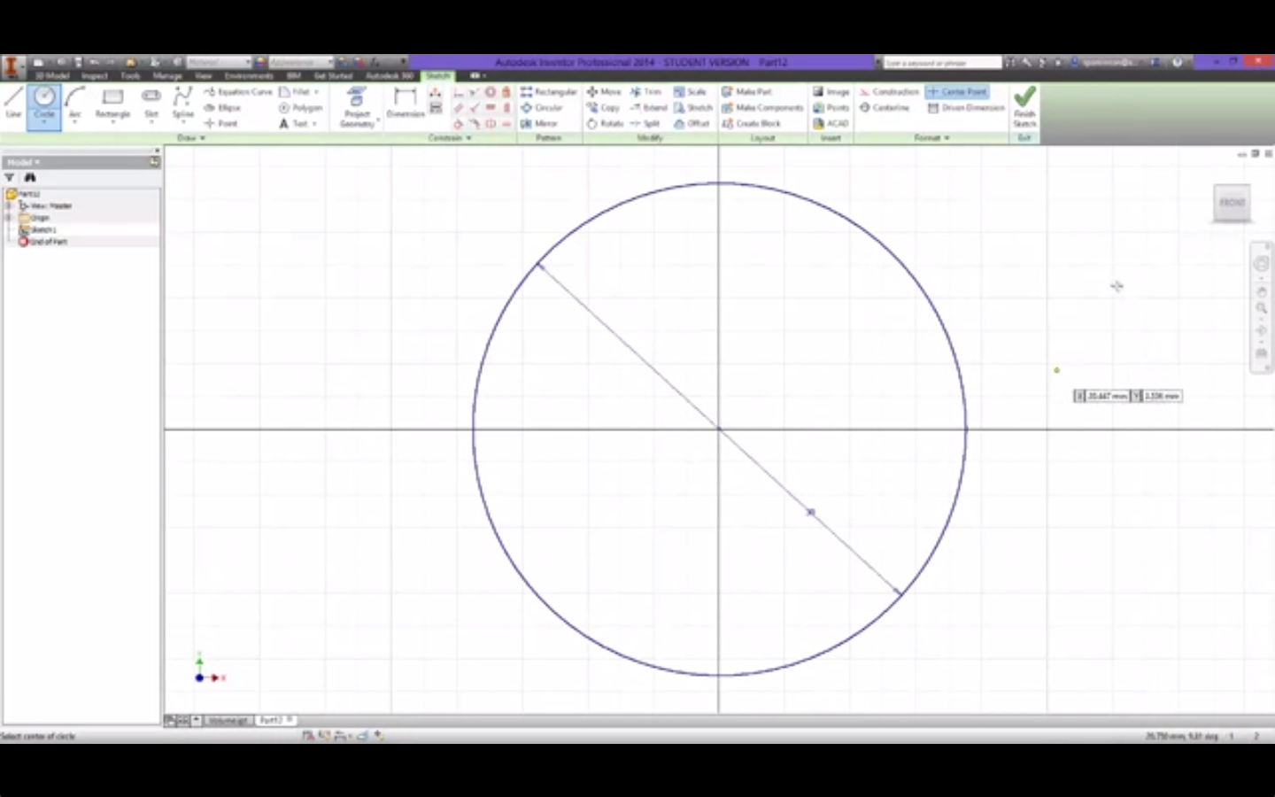The image size is (1275, 797).
Task: Click Create Block in Layout panel
Action: pos(751,124)
